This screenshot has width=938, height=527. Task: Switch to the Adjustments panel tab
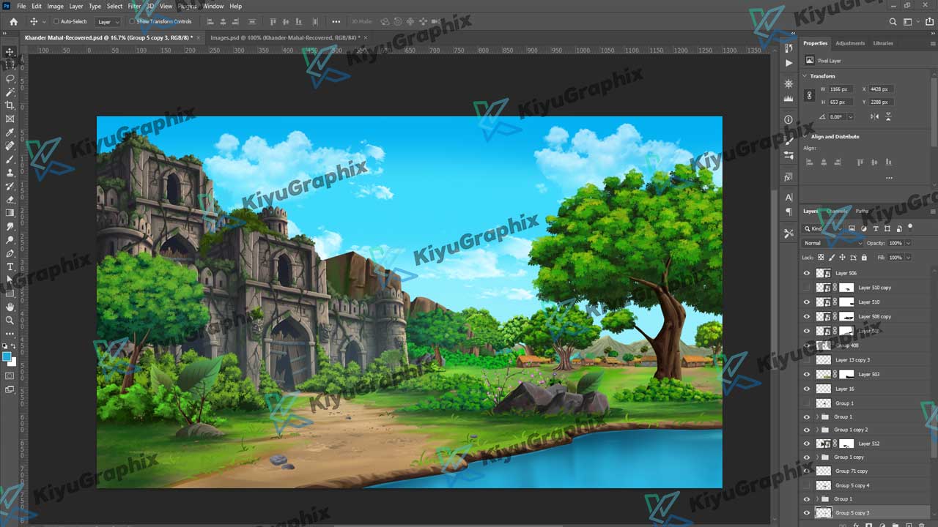coord(850,43)
